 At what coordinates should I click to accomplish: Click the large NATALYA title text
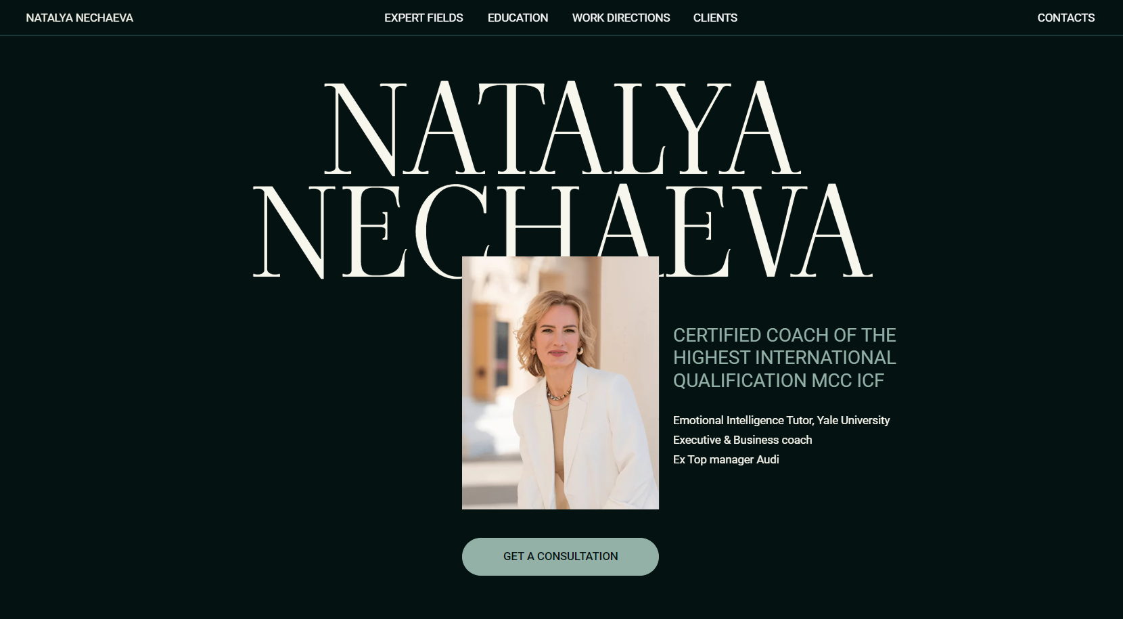click(562, 129)
